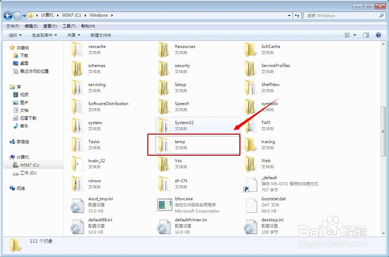Viewport: 389px width, 257px height.
Task: Open the 工具 menu
Action: pos(68,26)
